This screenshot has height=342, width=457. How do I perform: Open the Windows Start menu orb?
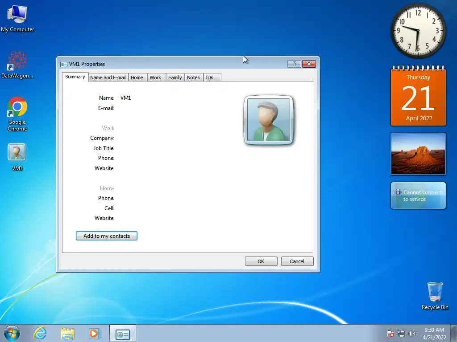tap(12, 333)
